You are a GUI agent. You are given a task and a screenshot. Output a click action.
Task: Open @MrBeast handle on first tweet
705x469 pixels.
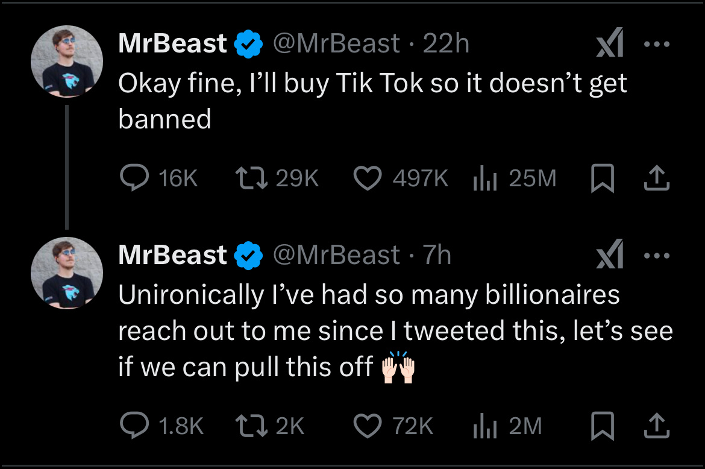tap(336, 43)
